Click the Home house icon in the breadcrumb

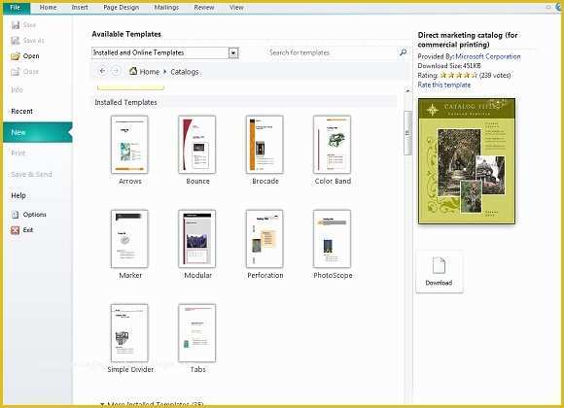click(x=133, y=71)
